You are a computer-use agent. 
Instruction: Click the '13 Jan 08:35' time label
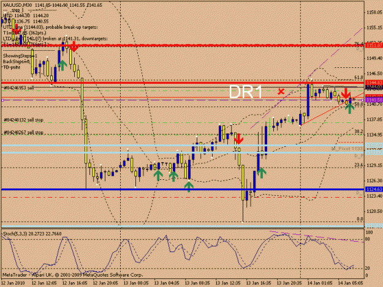pyautogui.click(x=197, y=283)
